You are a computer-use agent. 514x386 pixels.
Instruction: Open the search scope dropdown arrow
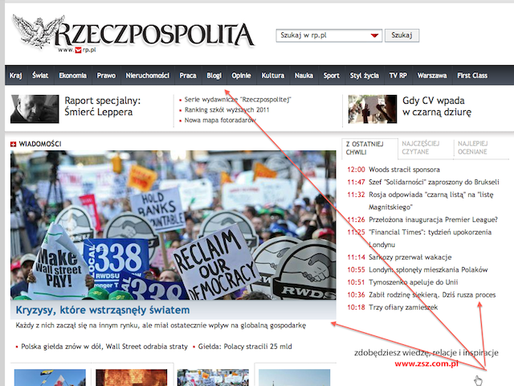point(374,35)
